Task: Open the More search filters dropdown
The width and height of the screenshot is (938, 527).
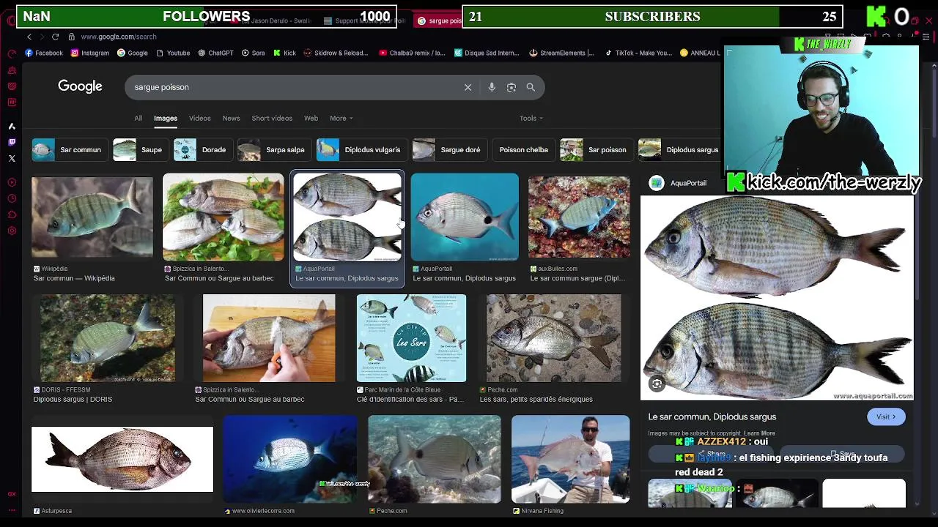Action: tap(341, 118)
